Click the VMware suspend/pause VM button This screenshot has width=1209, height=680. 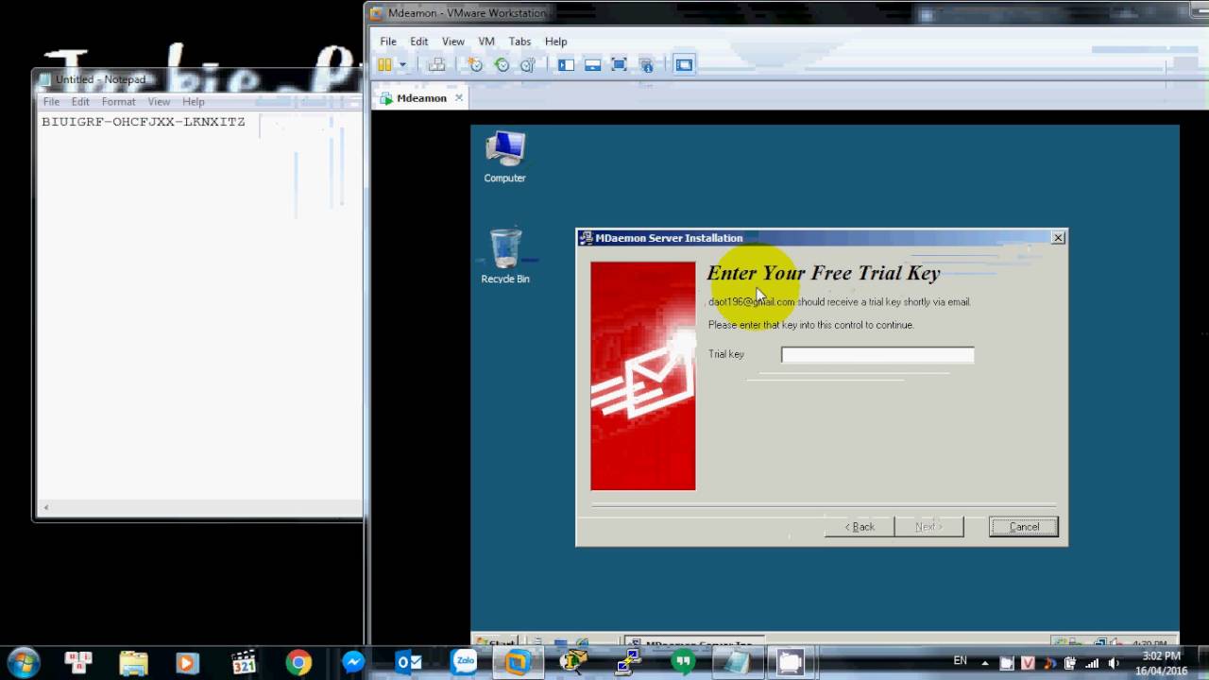(384, 65)
